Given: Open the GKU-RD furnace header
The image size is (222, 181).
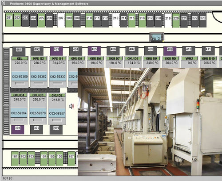Looking at the screenshot, I should point(170,58).
